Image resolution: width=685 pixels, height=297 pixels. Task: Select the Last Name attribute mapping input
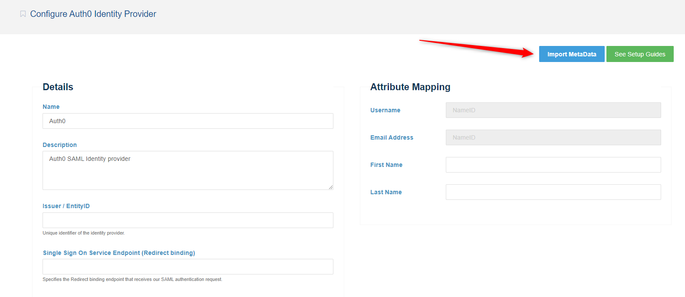tap(553, 192)
